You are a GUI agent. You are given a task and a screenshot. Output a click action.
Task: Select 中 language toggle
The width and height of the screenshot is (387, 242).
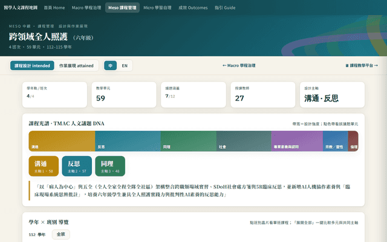coord(110,66)
